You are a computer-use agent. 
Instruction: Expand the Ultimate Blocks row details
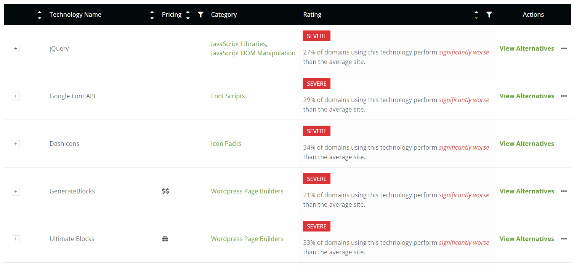[x=16, y=239]
